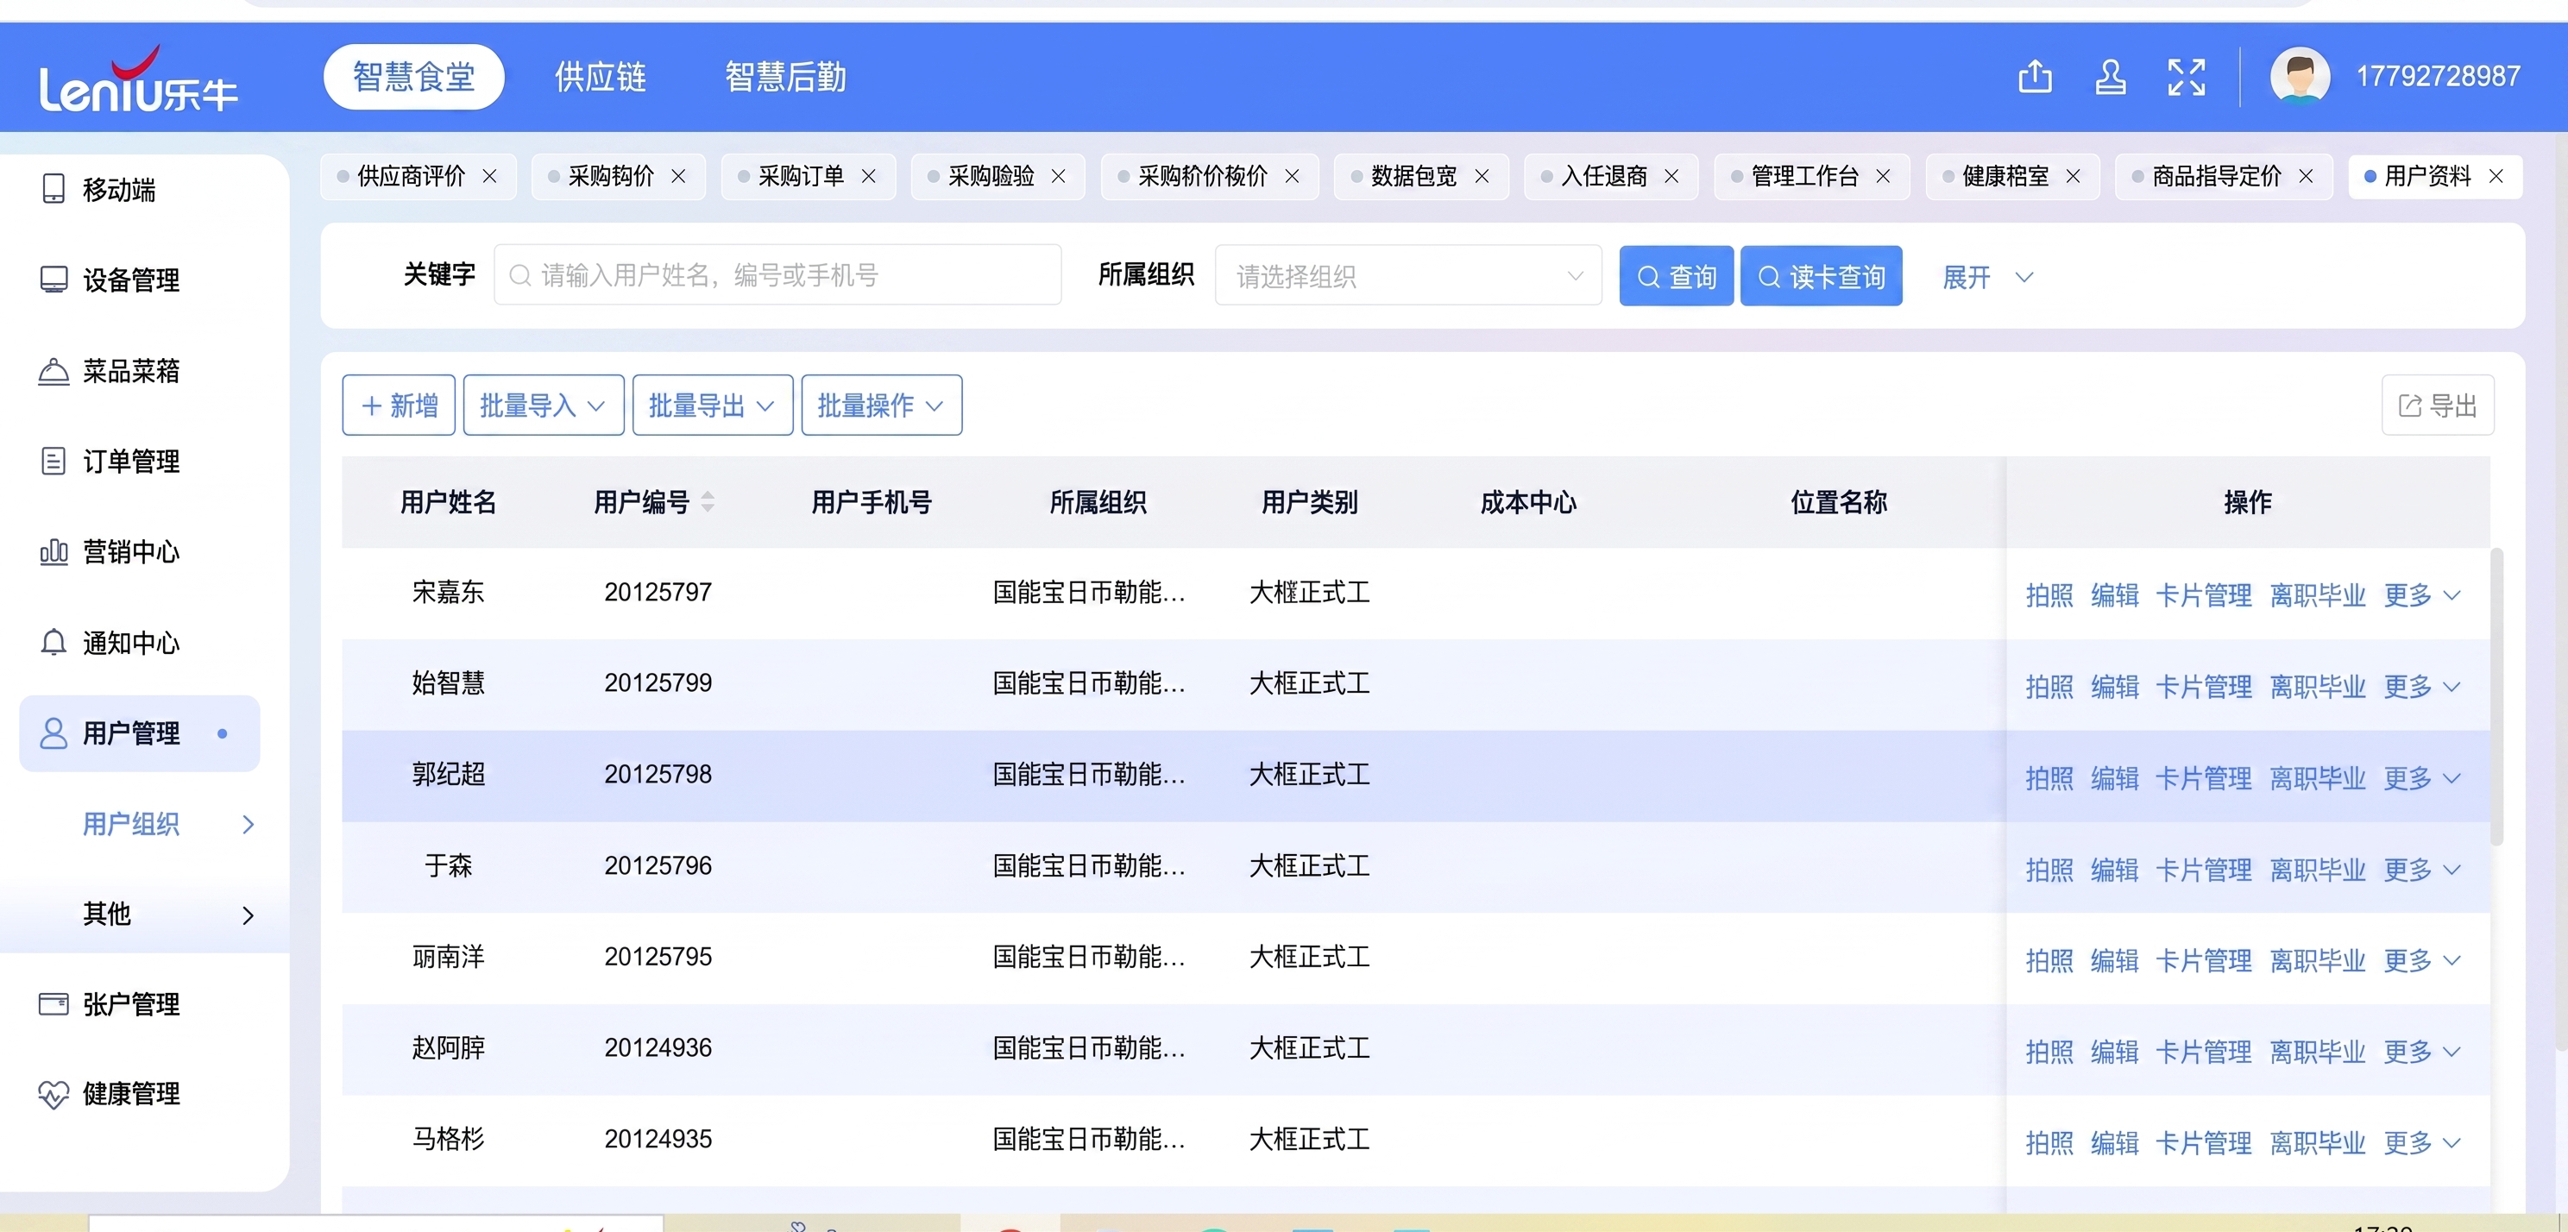This screenshot has width=2568, height=1232.
Task: Click the 新增 add button
Action: click(x=399, y=405)
